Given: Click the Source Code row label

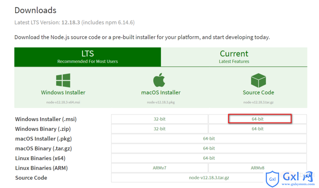Looking at the screenshot, I should pyautogui.click(x=31, y=178).
